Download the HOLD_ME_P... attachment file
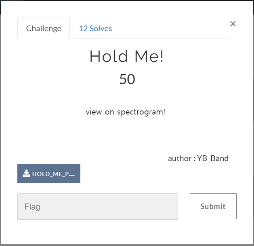The height and width of the screenshot is (246, 254). pos(49,174)
